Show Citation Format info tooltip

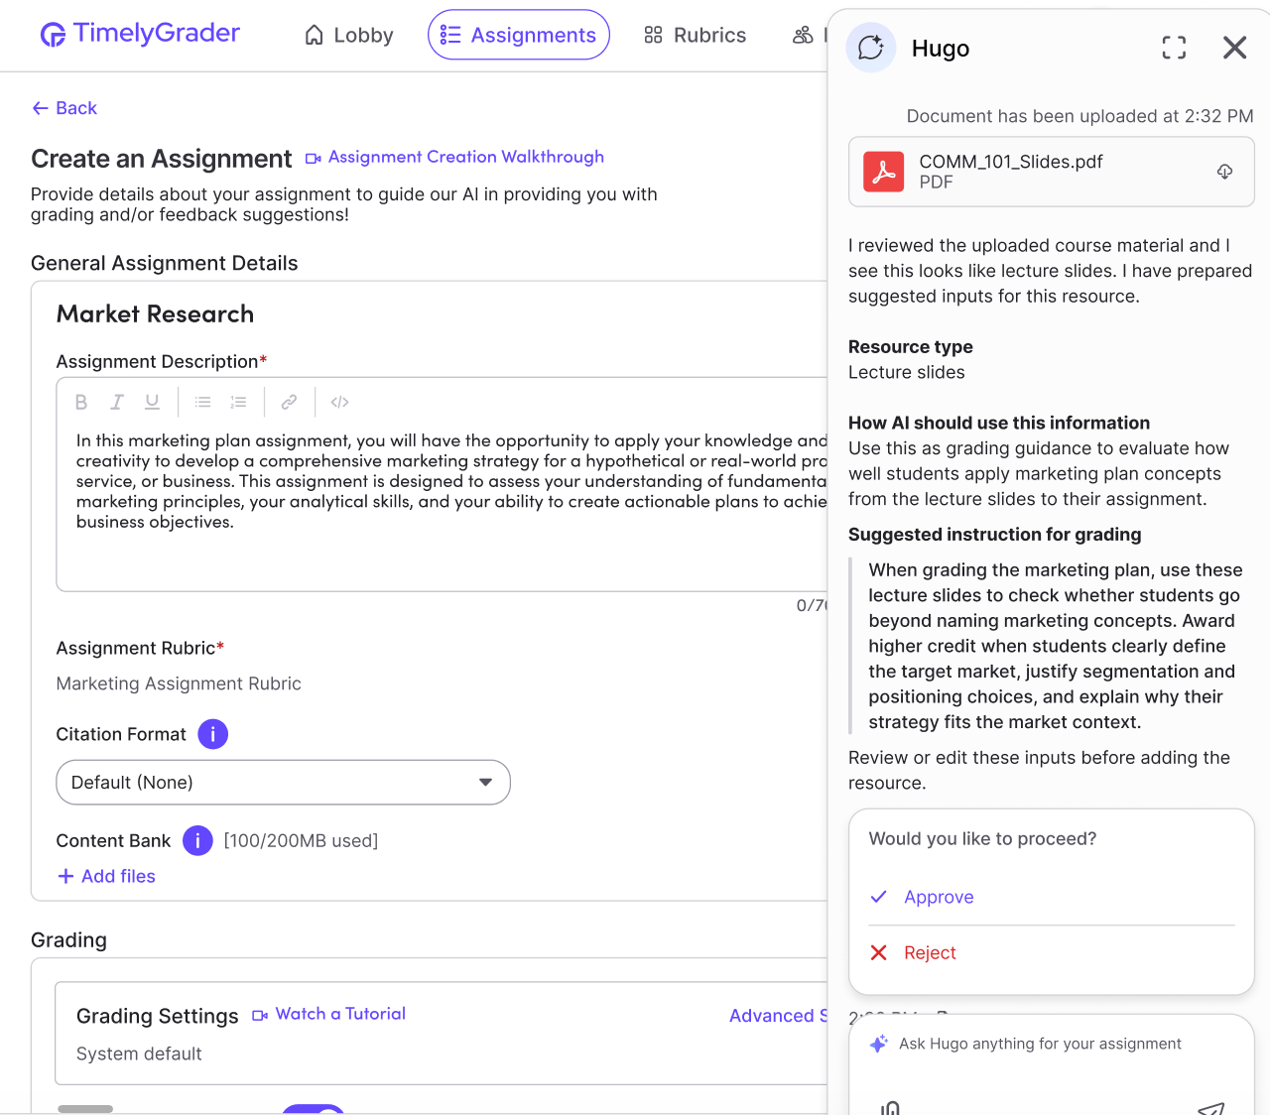pos(213,734)
